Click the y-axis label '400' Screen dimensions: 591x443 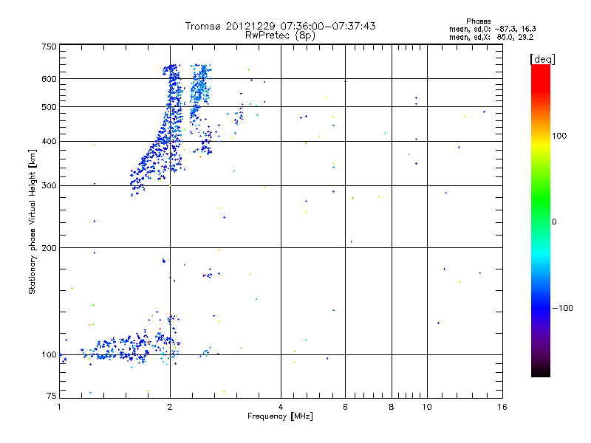pos(49,142)
